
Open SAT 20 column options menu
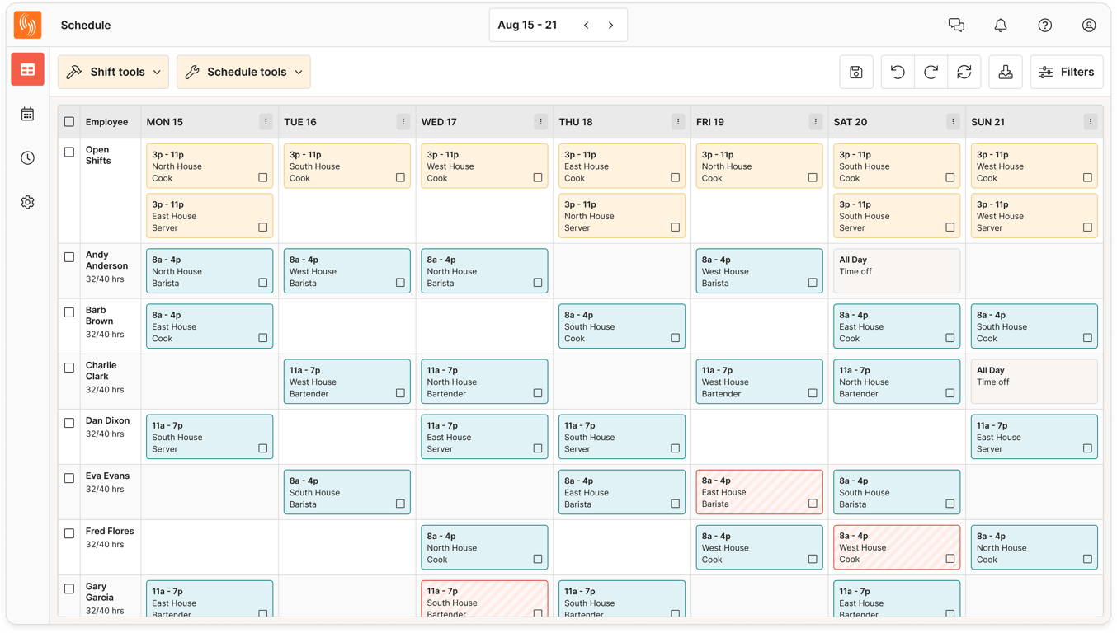pyautogui.click(x=953, y=121)
